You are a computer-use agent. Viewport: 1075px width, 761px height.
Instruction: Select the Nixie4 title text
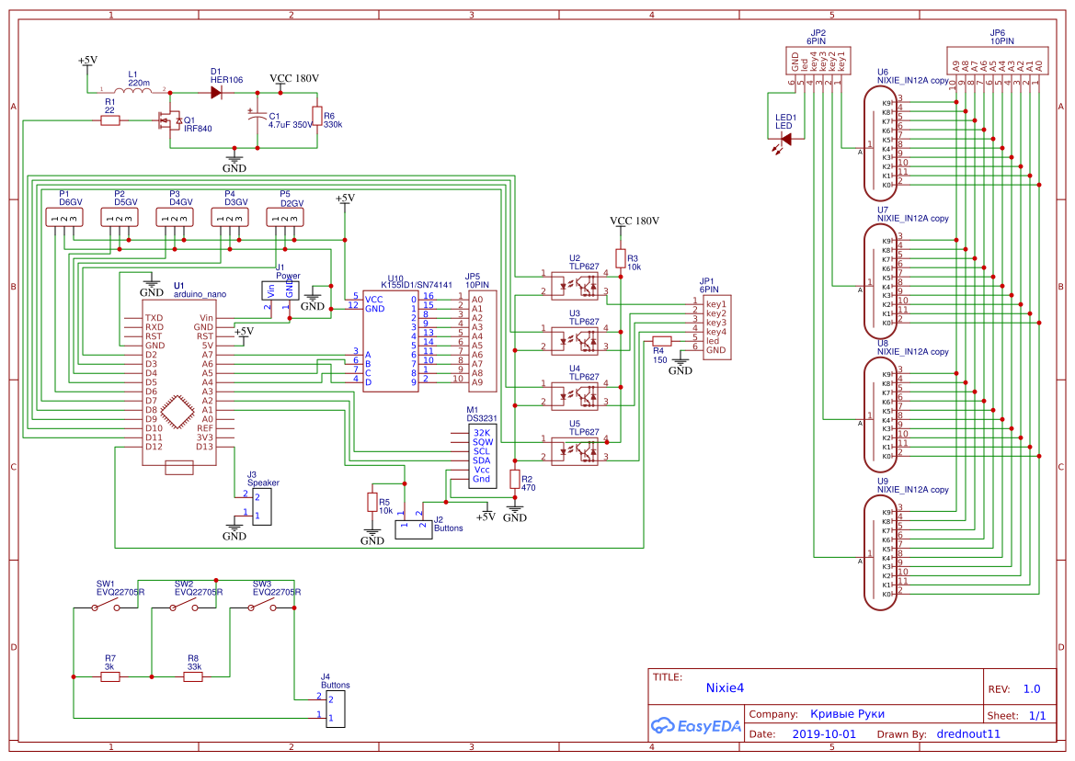point(725,688)
